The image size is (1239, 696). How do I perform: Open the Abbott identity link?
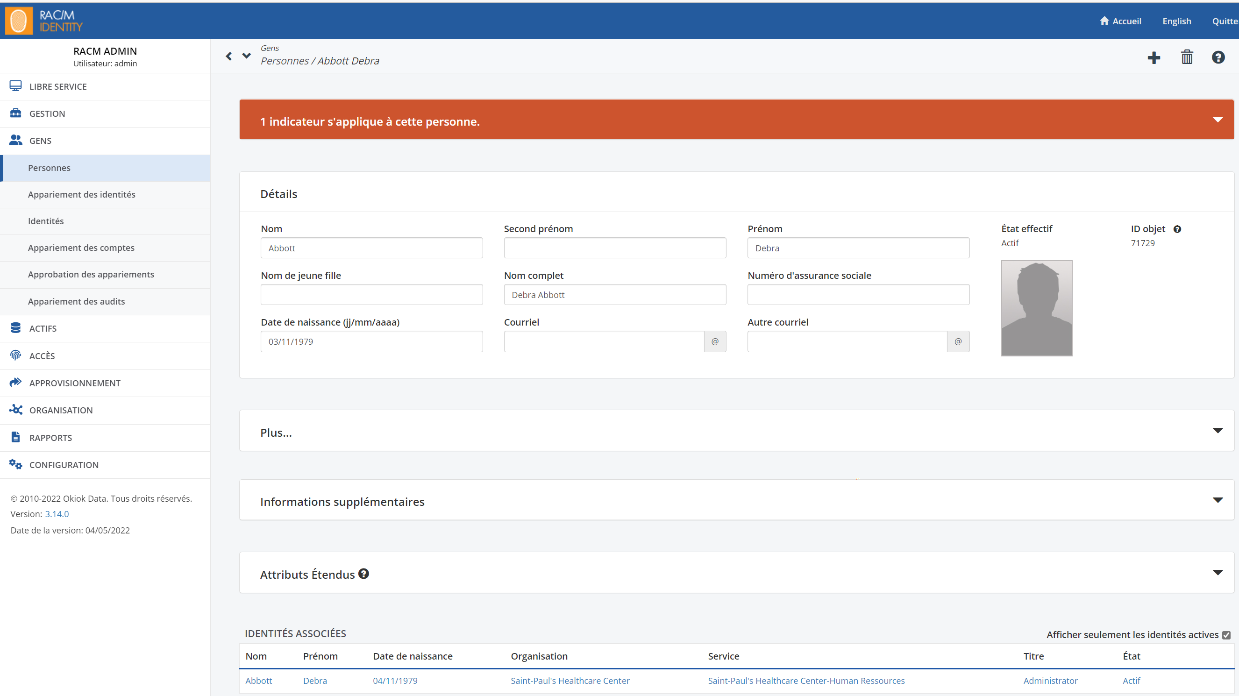pyautogui.click(x=259, y=681)
